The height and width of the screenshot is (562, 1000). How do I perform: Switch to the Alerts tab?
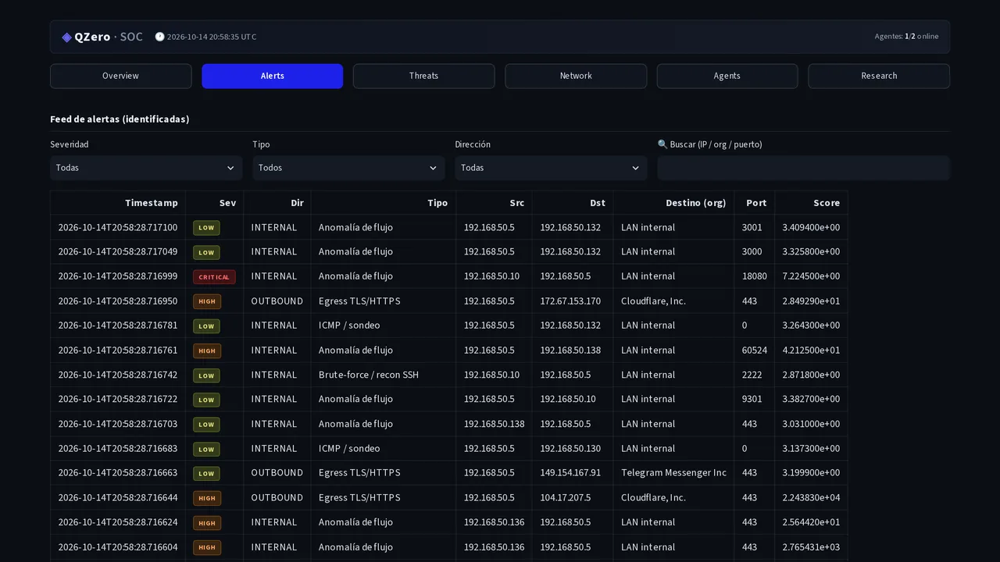(x=272, y=76)
